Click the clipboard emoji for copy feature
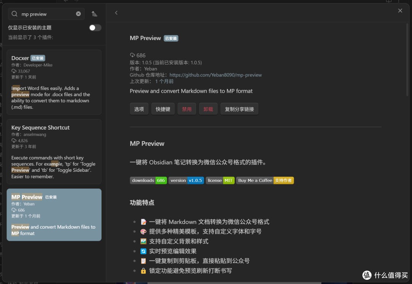This screenshot has width=412, height=284. (x=143, y=261)
